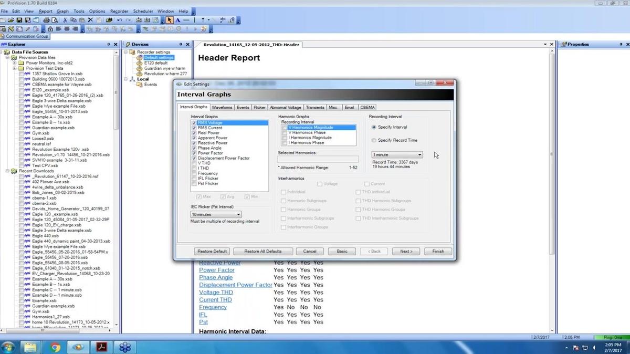
Task: Click the lock icon in second toolbar row
Action: click(x=50, y=28)
